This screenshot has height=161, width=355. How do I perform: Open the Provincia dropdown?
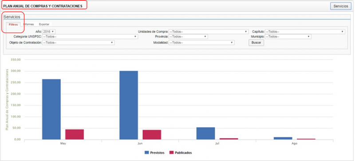point(188,36)
